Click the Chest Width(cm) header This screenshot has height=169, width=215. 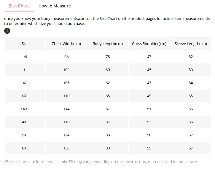66,44
